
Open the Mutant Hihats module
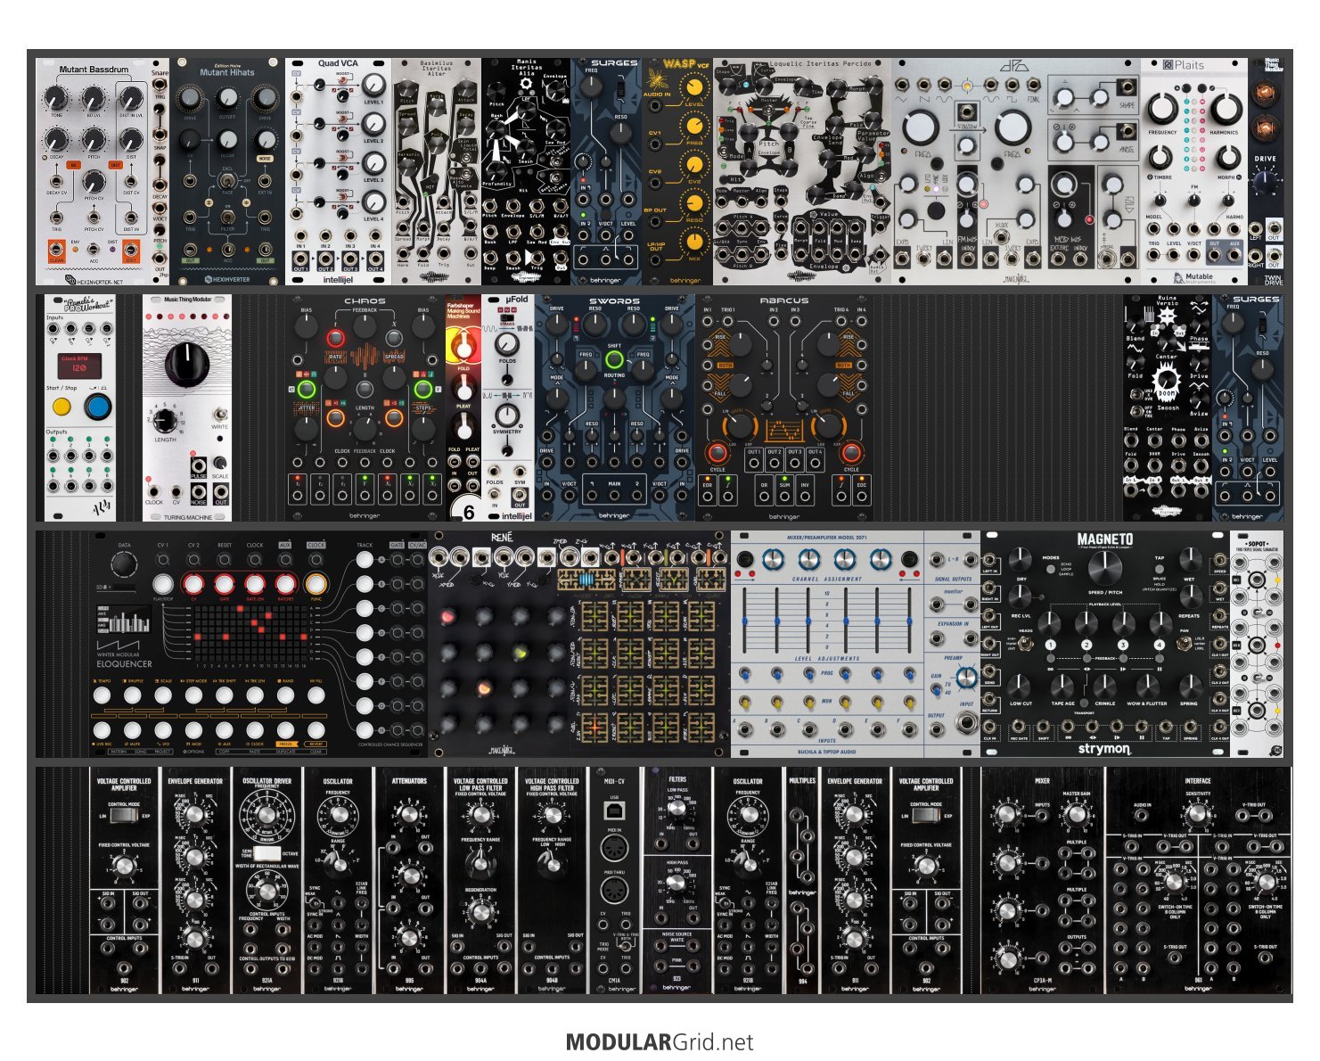(226, 172)
